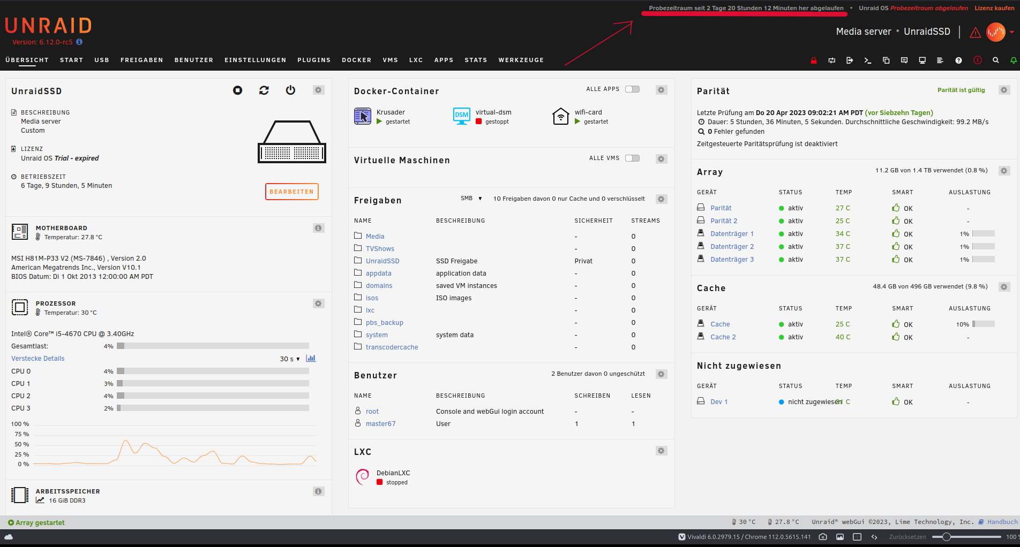This screenshot has height=547, width=1020.
Task: Open the 30 s interval dropdown
Action: tap(290, 359)
